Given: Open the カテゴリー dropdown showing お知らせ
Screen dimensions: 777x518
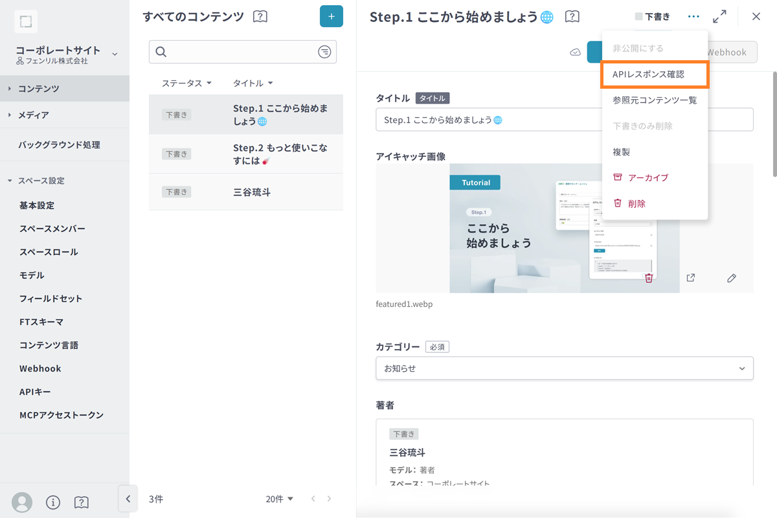Looking at the screenshot, I should [564, 368].
